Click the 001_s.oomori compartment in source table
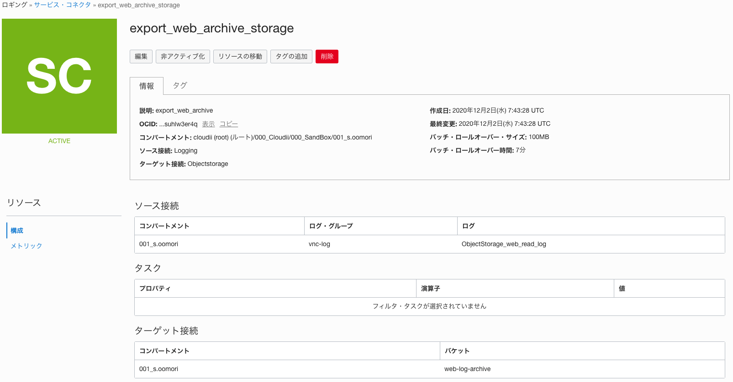The image size is (733, 382). [x=158, y=244]
